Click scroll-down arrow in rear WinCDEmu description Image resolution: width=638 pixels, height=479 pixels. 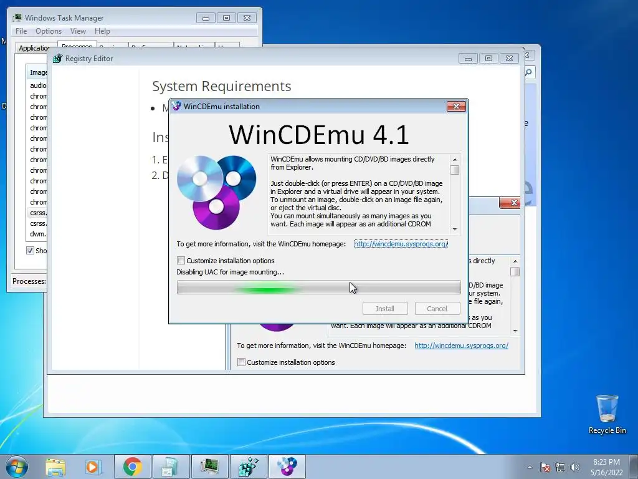515,331
